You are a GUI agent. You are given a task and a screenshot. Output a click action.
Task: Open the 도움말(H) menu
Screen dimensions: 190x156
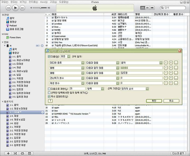64,2
